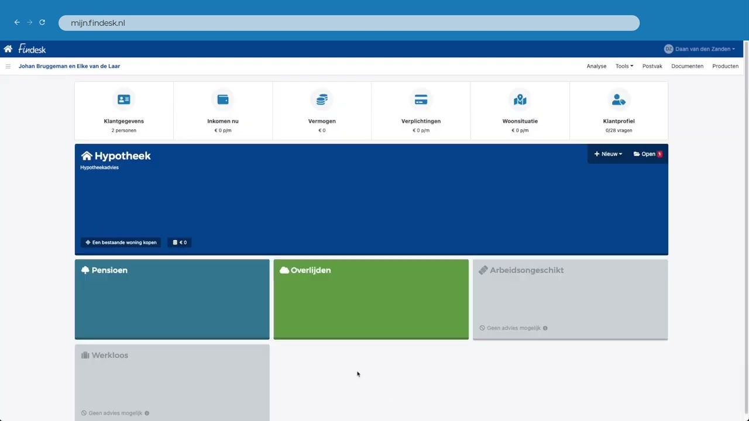Click the red 1 badge on Open
749x421 pixels.
(659, 154)
